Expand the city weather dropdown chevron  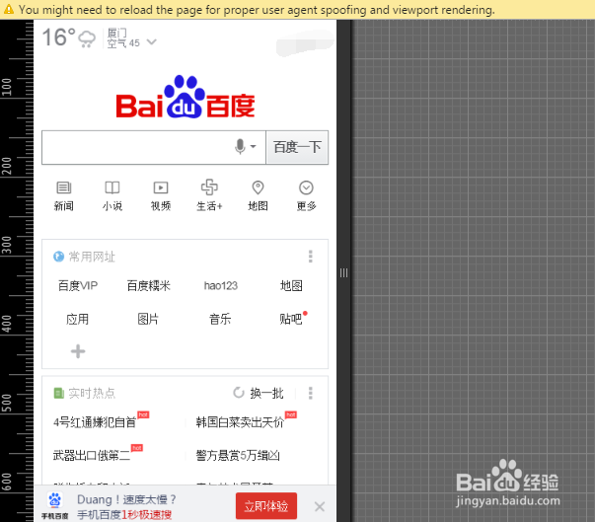tap(151, 41)
